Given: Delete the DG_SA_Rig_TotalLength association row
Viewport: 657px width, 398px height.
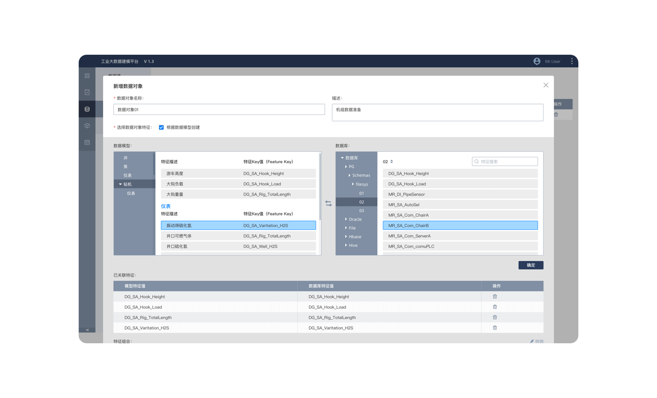Looking at the screenshot, I should (x=495, y=317).
